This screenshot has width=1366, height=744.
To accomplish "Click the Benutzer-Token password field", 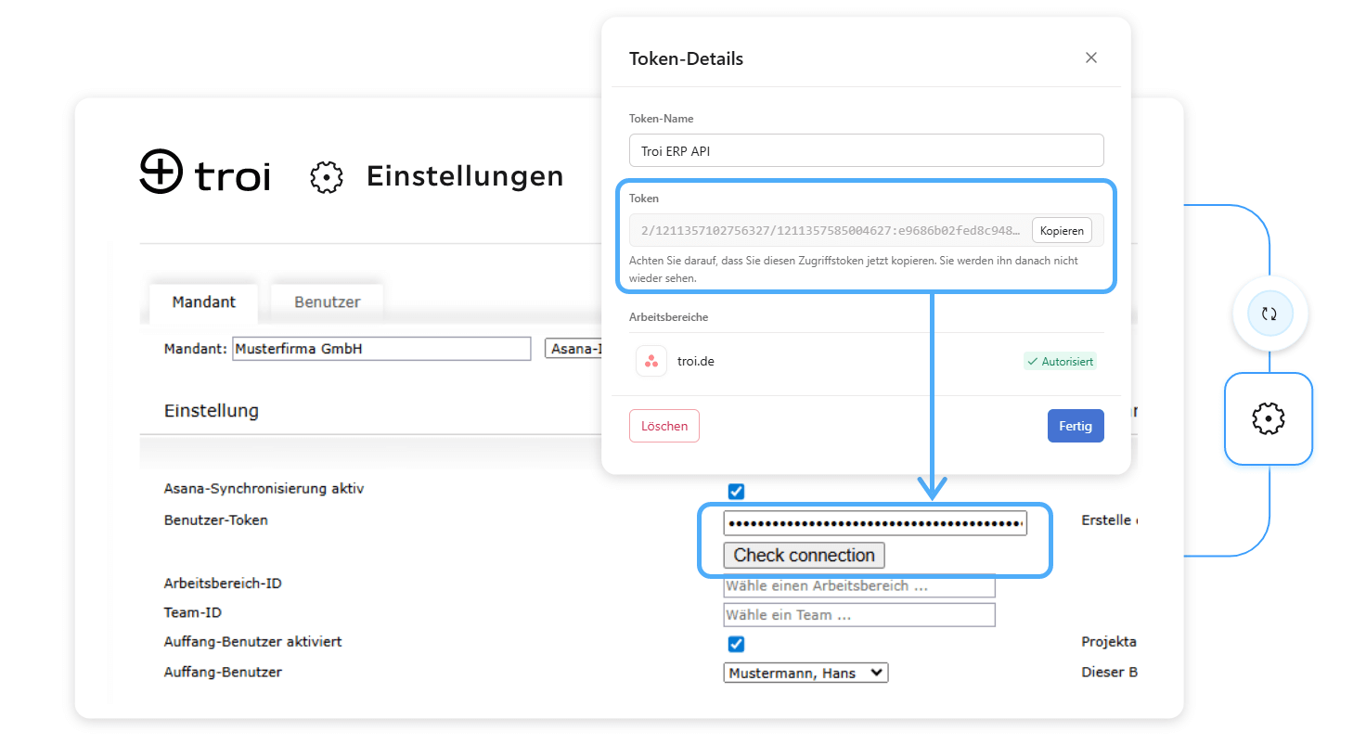I will pyautogui.click(x=874, y=523).
